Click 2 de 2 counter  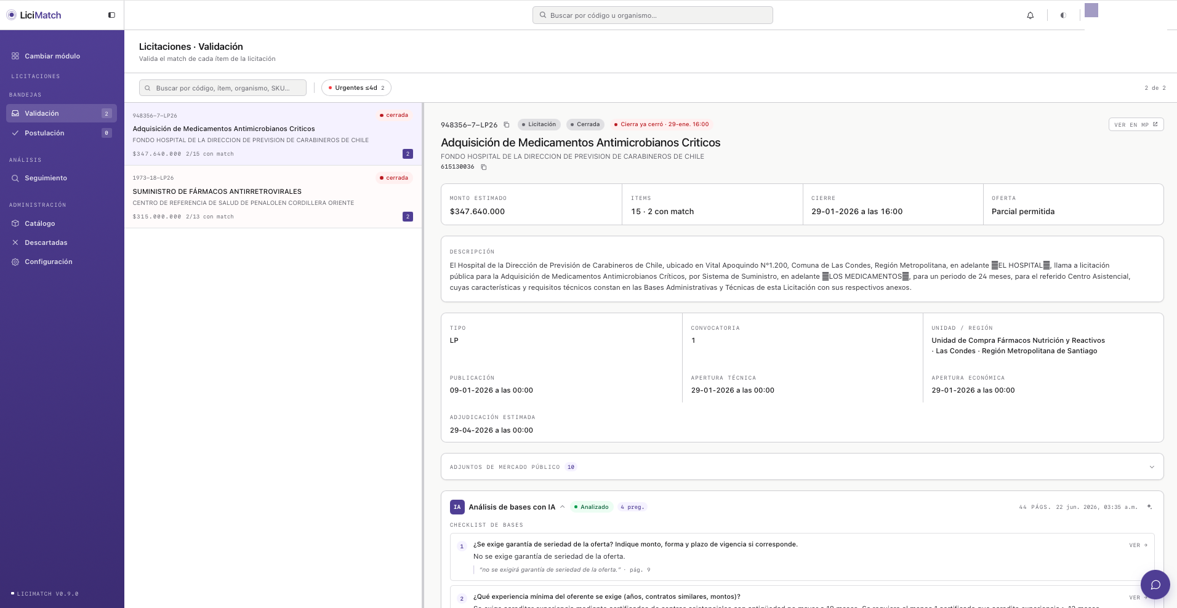pos(1155,88)
